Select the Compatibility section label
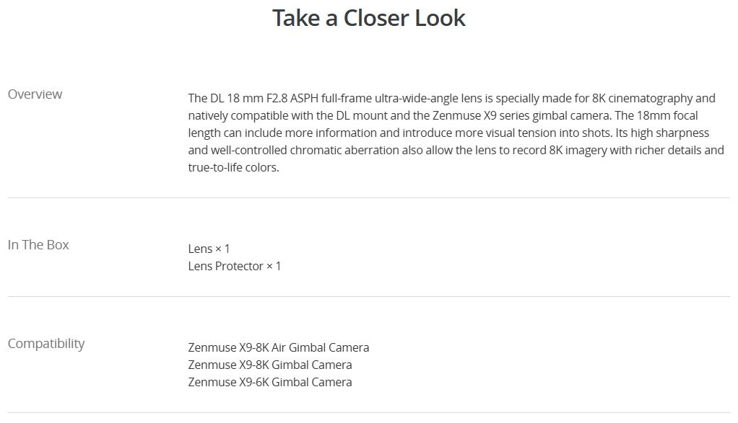Image resolution: width=738 pixels, height=423 pixels. (x=45, y=344)
